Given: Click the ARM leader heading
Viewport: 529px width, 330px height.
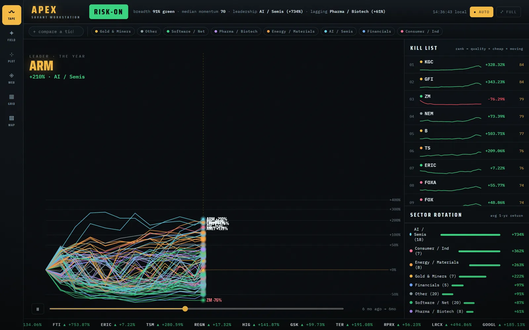Looking at the screenshot, I should [41, 66].
